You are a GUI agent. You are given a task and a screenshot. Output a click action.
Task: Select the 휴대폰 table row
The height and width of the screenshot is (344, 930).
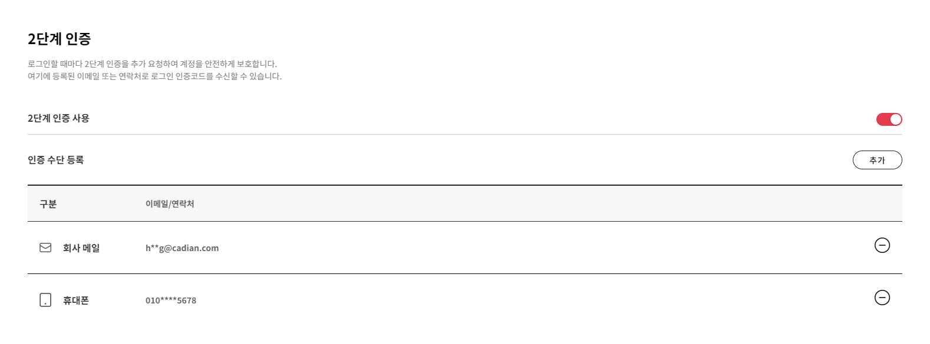click(471, 300)
